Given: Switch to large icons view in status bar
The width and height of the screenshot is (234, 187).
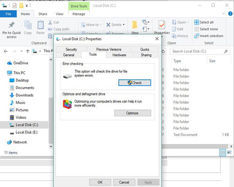Looking at the screenshot, I should pos(229,152).
